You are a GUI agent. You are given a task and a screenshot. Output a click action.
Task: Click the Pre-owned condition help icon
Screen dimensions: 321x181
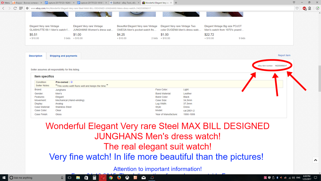(x=71, y=82)
